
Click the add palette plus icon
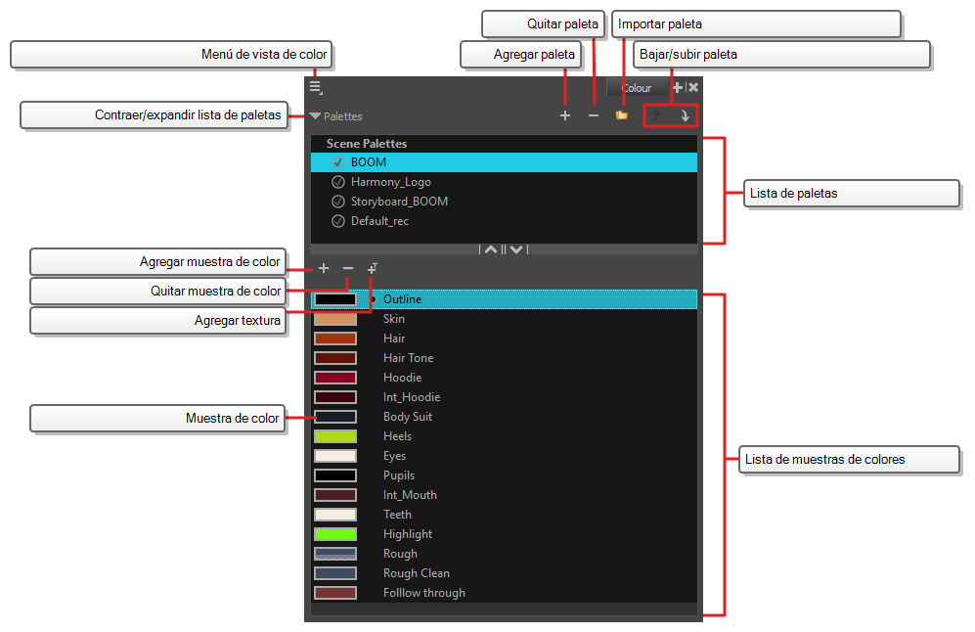click(x=565, y=115)
